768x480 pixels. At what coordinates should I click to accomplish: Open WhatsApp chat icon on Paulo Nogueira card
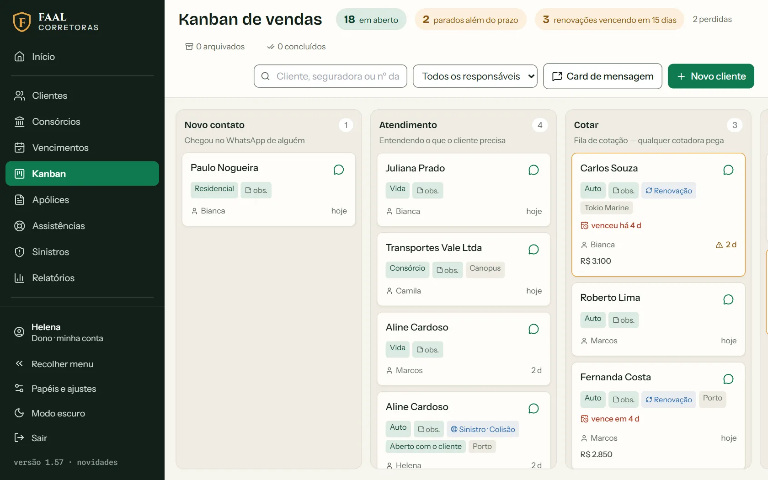[x=339, y=170]
